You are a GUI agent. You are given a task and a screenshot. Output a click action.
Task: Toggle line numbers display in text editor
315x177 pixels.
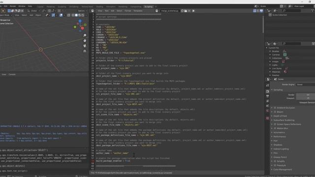(255, 11)
